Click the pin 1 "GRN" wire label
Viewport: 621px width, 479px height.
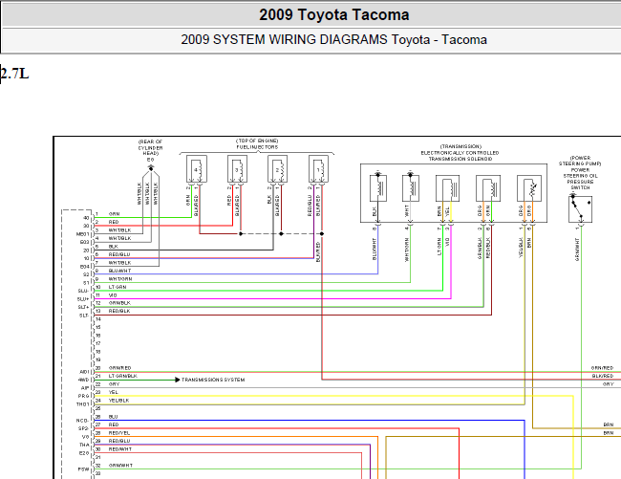point(114,214)
